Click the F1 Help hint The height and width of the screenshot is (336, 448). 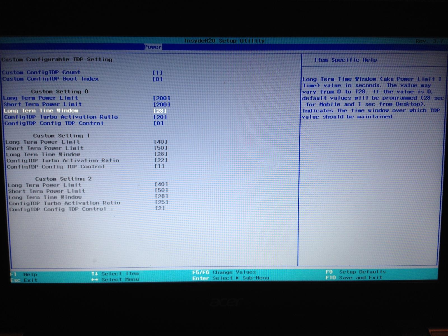pos(24,274)
